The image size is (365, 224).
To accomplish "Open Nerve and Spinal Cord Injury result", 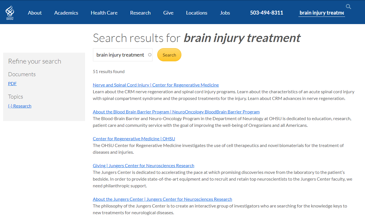I will point(156,85).
